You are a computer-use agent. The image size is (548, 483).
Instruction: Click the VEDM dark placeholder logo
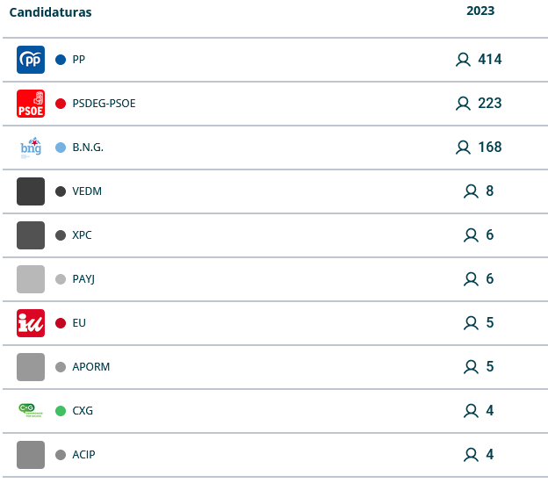31,191
